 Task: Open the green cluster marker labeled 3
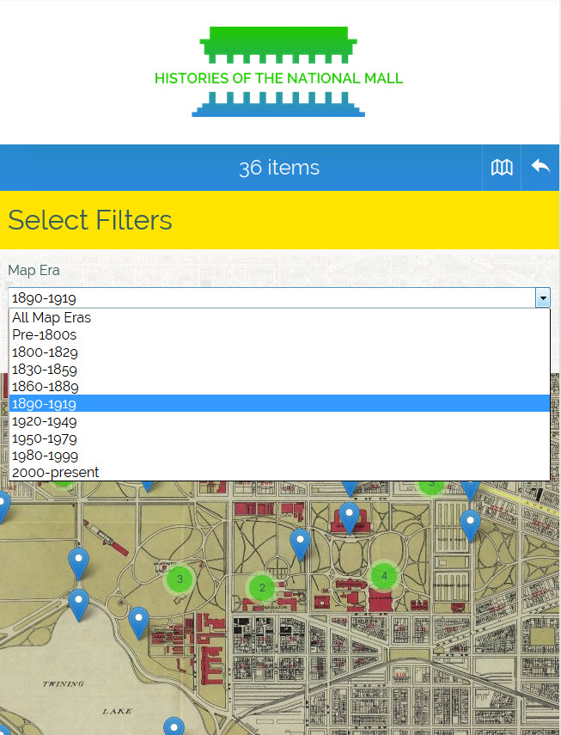180,579
